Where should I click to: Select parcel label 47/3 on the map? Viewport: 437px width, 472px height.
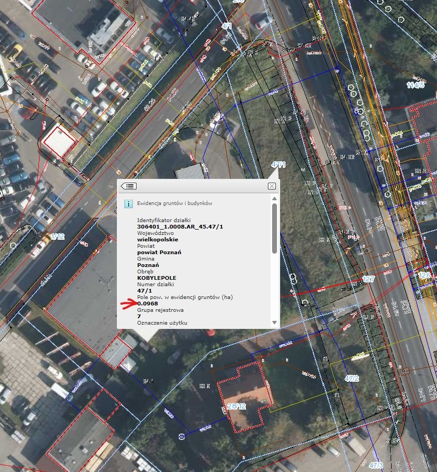(x=376, y=466)
